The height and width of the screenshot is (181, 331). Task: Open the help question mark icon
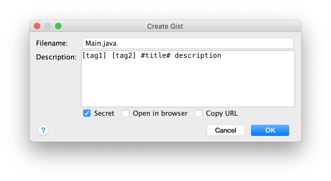pyautogui.click(x=43, y=130)
